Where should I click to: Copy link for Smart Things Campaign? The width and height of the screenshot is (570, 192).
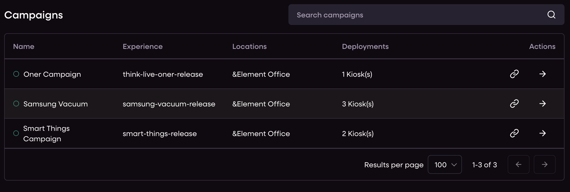tap(514, 133)
